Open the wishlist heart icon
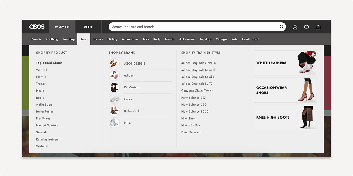This screenshot has height=176, width=353. coord(307,27)
